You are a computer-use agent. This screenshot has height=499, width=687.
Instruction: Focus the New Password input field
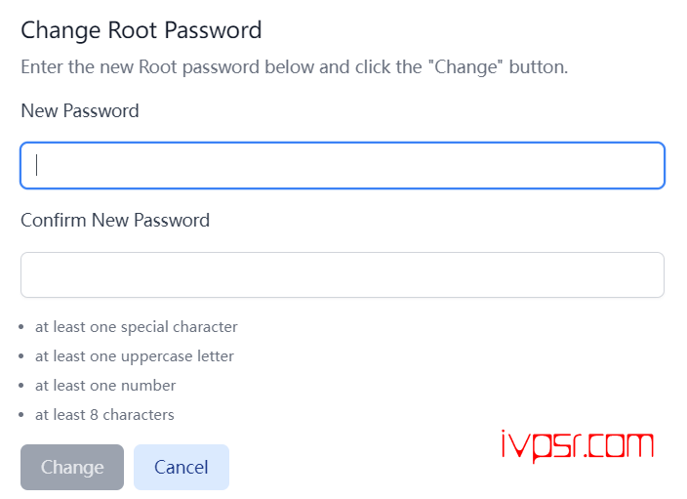click(x=343, y=165)
